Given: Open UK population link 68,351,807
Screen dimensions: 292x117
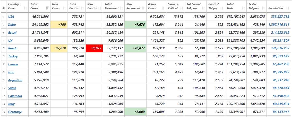Looking at the screenshot, I should [x=281, y=40].
